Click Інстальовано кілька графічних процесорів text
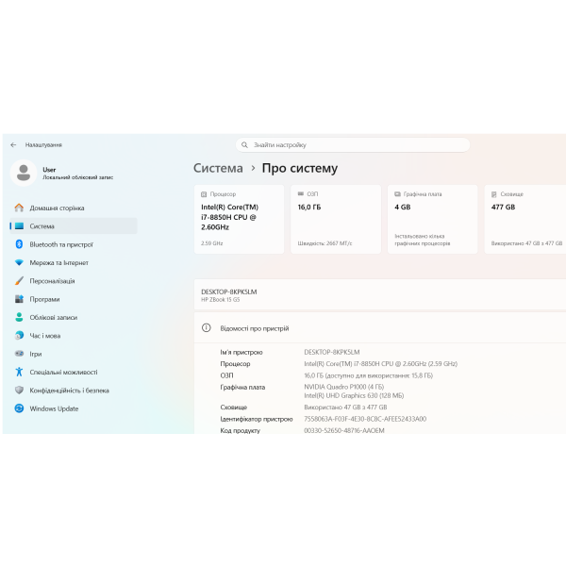The width and height of the screenshot is (566, 566). click(423, 240)
